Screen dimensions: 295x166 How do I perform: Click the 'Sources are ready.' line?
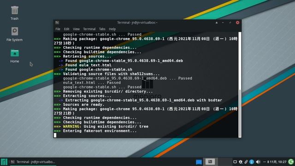tap(83, 105)
